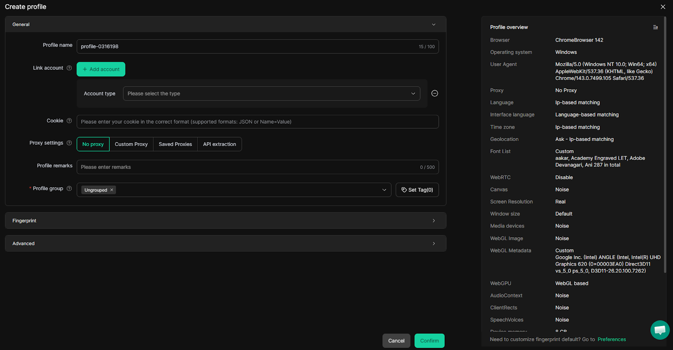Remove the account type row (minus icon)

click(435, 93)
